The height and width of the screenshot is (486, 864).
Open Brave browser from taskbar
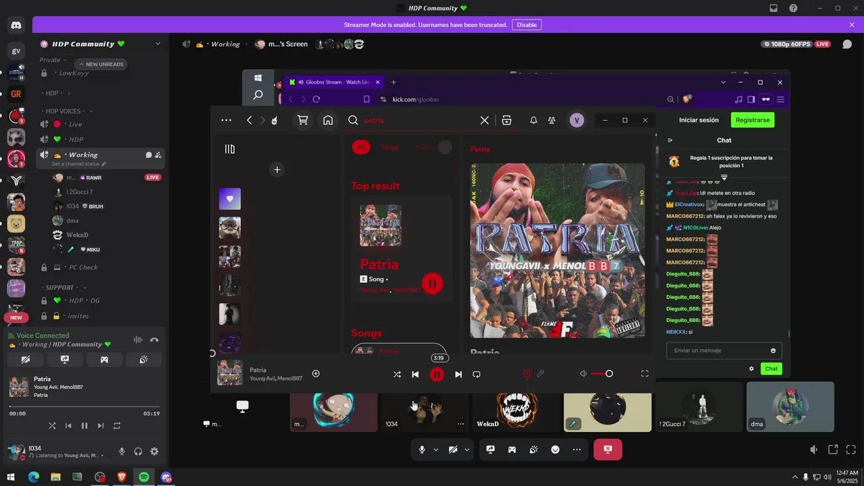click(x=122, y=477)
